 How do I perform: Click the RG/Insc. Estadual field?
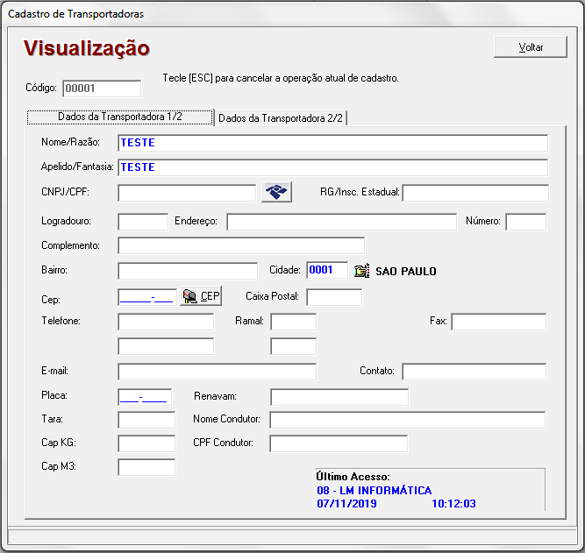[x=474, y=193]
